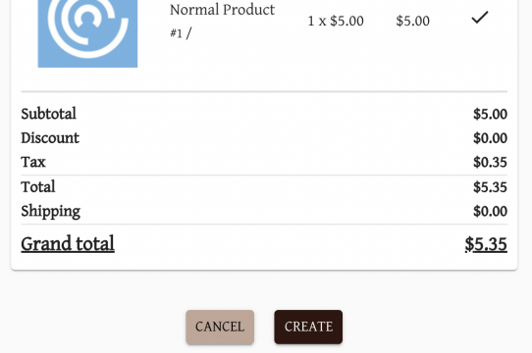Select the underlined Grand total amount
This screenshot has height=353, width=532.
coord(486,244)
